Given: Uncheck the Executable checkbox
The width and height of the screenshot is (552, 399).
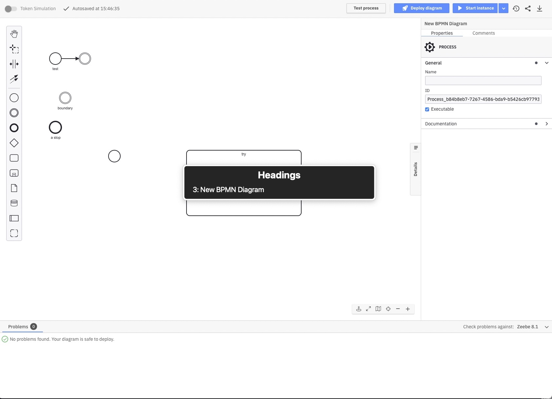Looking at the screenshot, I should [x=427, y=109].
